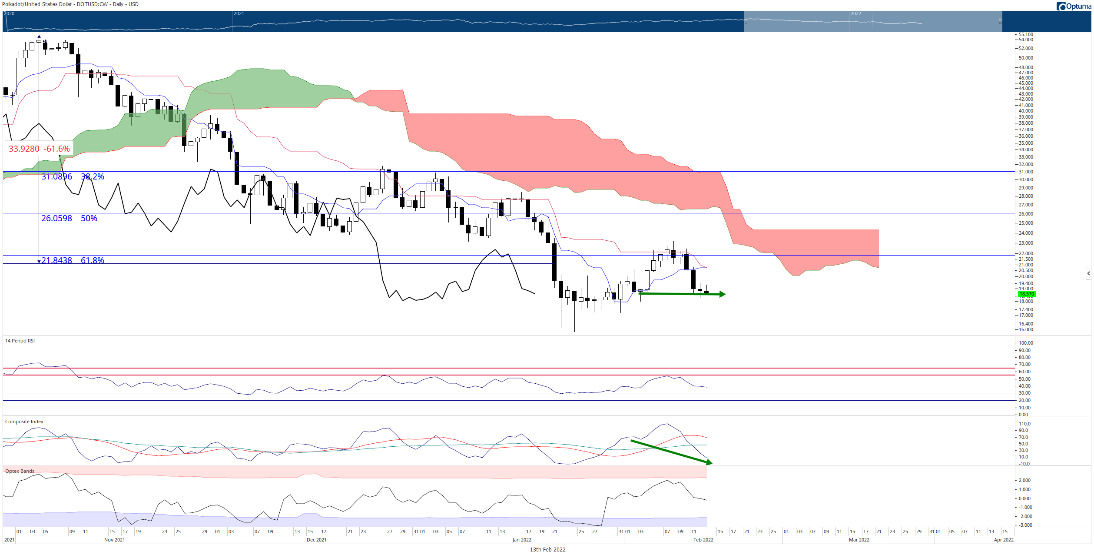Select the green 18.570 current price tag
The width and height of the screenshot is (1094, 558).
point(1027,294)
